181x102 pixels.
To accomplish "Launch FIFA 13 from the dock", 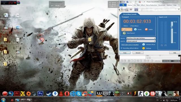I will coord(152,93).
